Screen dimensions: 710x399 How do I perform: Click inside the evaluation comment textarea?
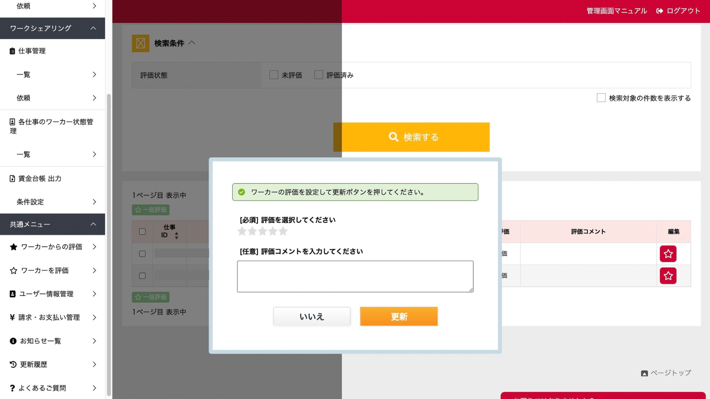tap(355, 276)
